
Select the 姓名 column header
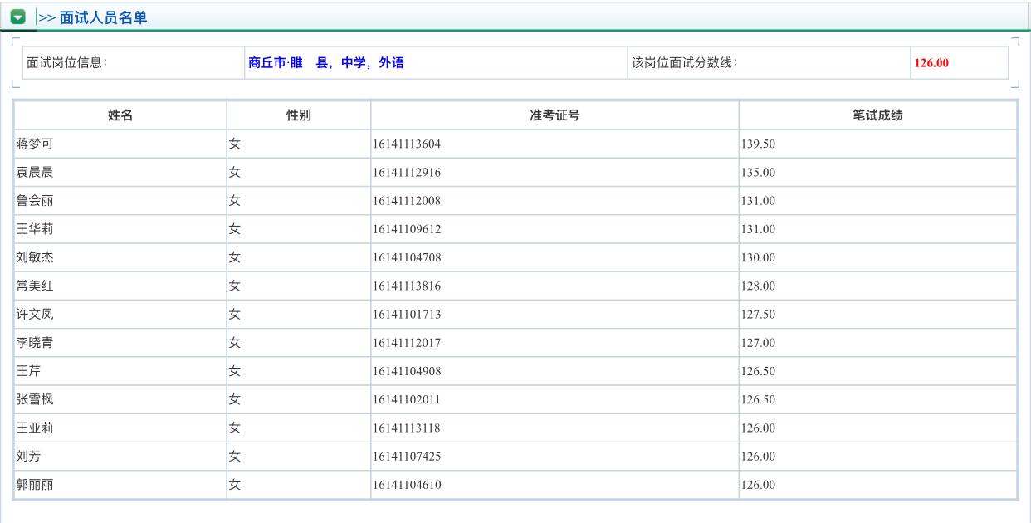[118, 115]
